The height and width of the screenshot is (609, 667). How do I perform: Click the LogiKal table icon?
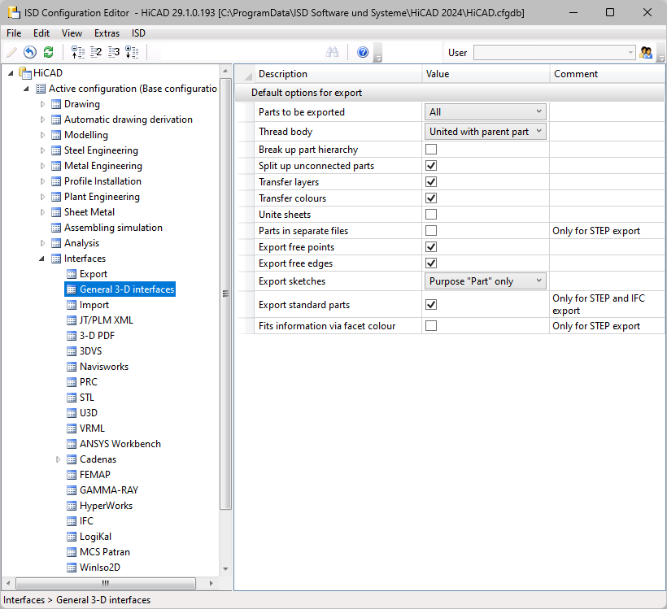click(72, 537)
